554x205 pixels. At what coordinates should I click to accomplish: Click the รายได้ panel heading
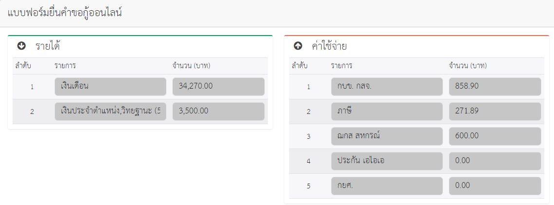[47, 46]
